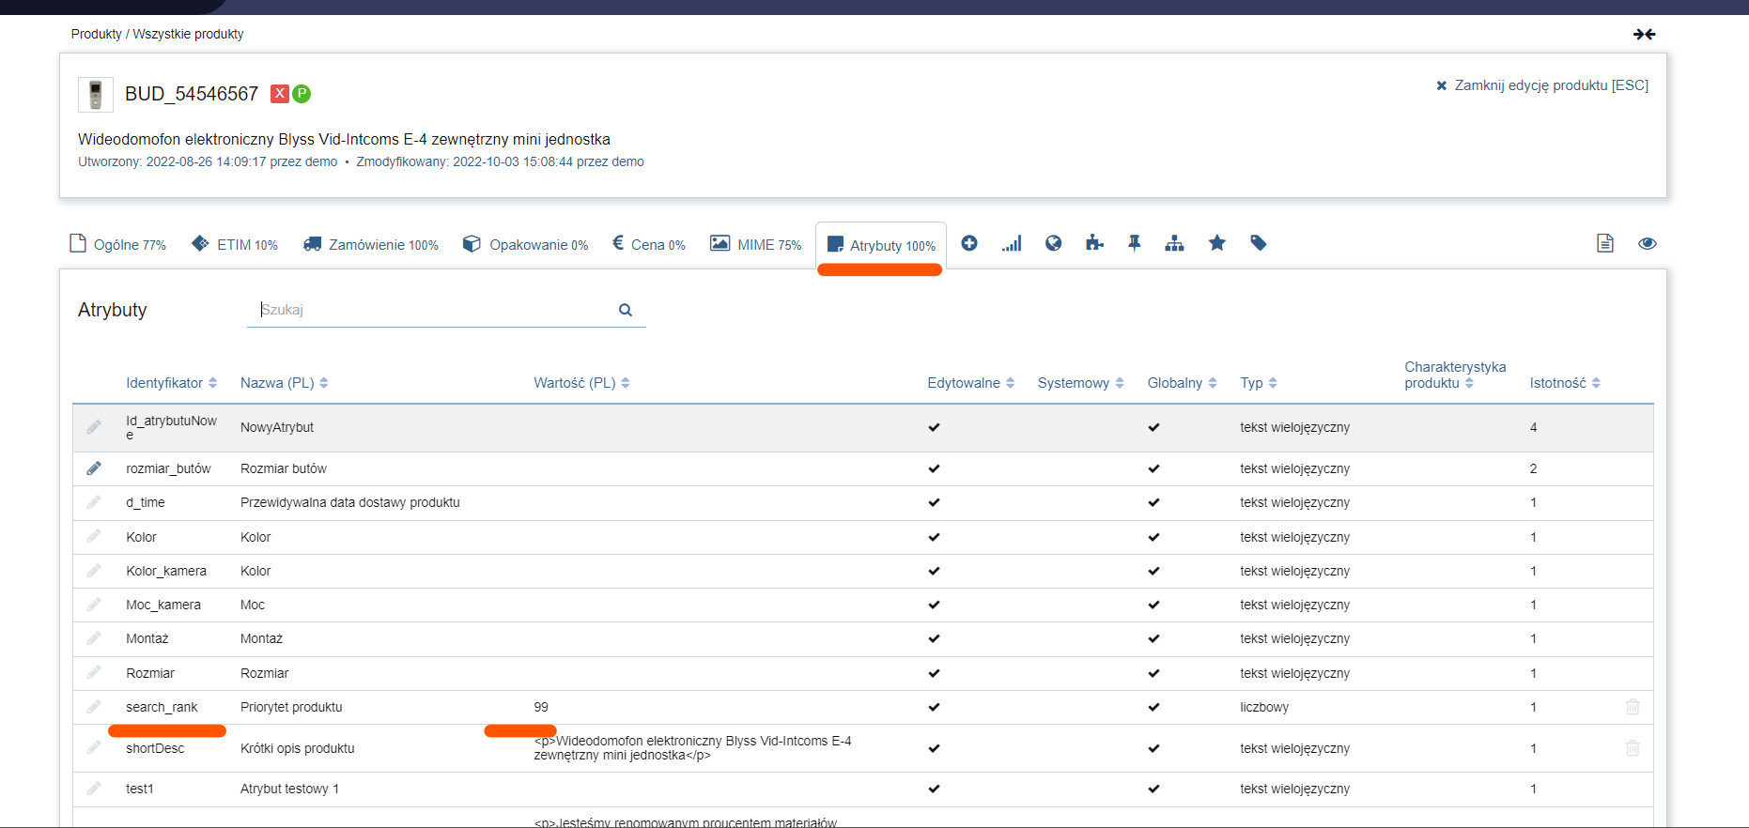This screenshot has height=828, width=1749.
Task: Switch to the Zamówienie 100% tab
Action: point(371,244)
